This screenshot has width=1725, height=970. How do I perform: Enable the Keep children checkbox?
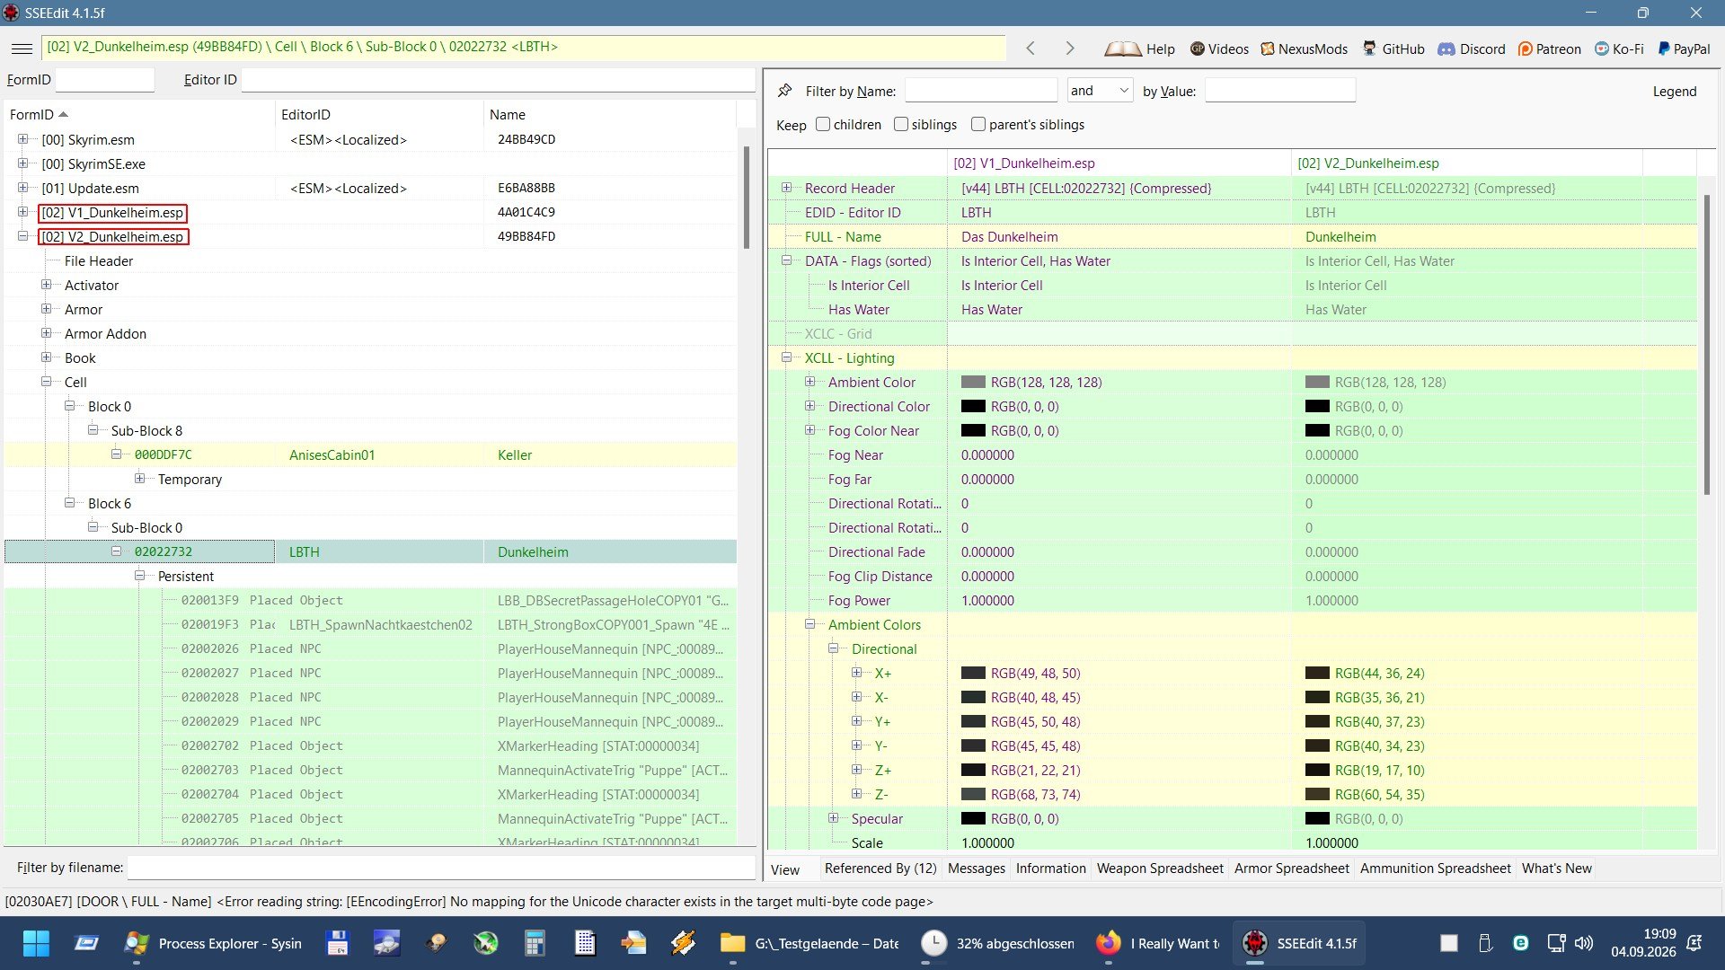coord(823,124)
